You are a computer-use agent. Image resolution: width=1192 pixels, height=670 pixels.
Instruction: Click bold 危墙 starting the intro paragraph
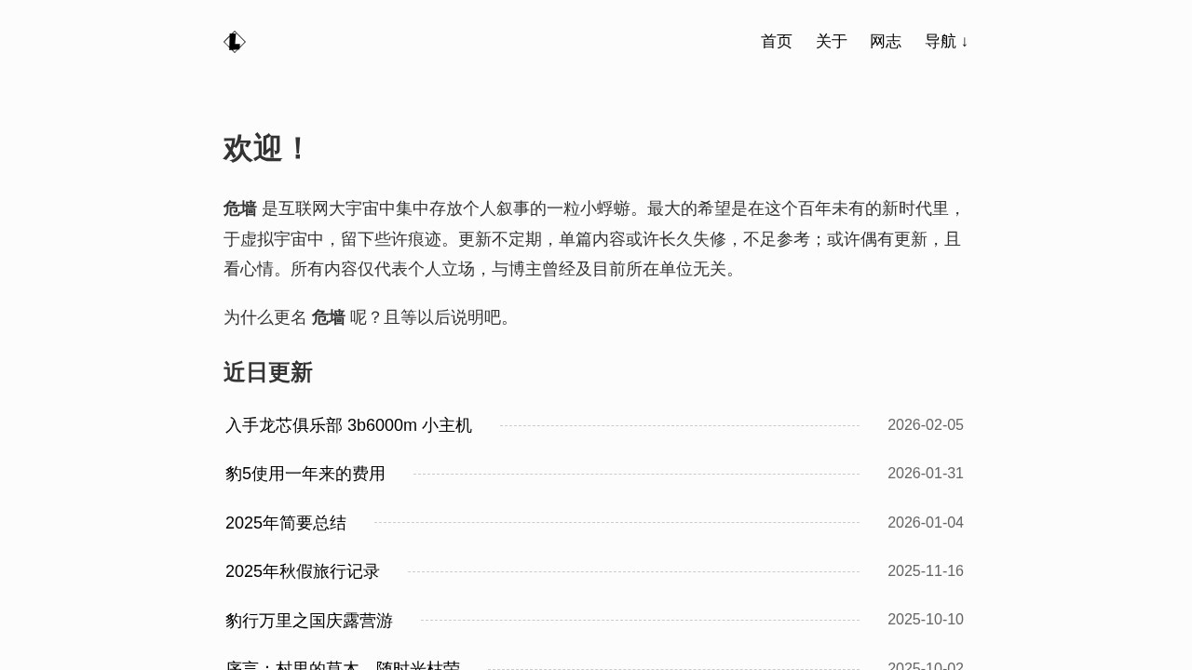click(x=239, y=208)
